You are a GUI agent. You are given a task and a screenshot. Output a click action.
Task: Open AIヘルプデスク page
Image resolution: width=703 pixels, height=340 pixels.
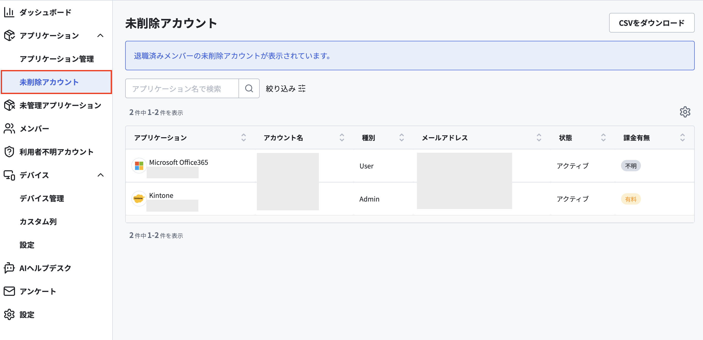45,268
